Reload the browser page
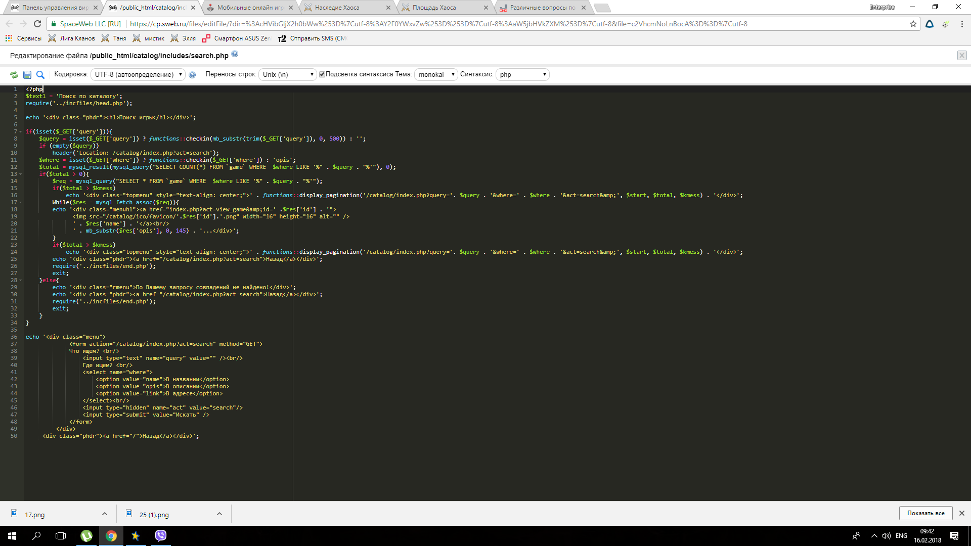This screenshot has width=971, height=546. pyautogui.click(x=37, y=24)
